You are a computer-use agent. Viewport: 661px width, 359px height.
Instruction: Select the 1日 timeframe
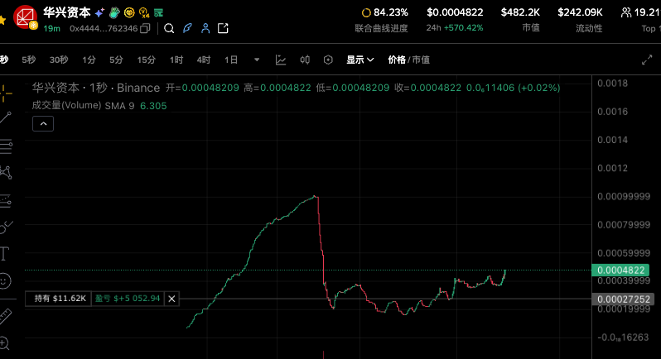click(231, 60)
